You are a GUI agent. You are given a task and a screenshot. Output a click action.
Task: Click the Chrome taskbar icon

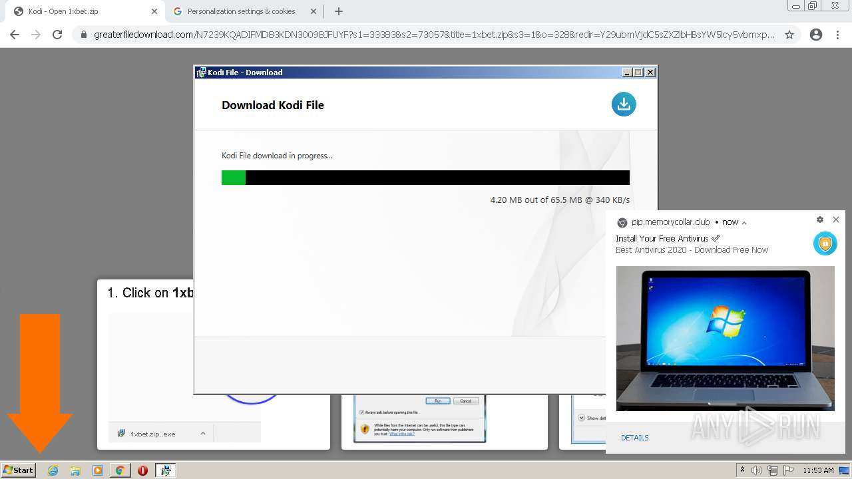120,470
